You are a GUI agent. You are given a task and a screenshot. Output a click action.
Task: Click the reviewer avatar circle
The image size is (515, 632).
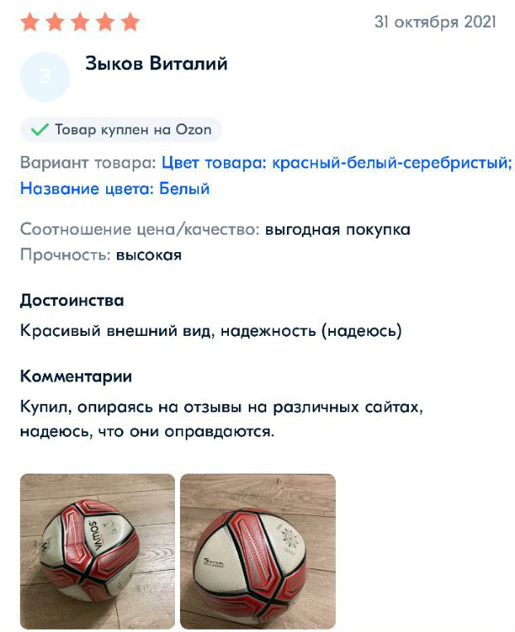tap(45, 77)
